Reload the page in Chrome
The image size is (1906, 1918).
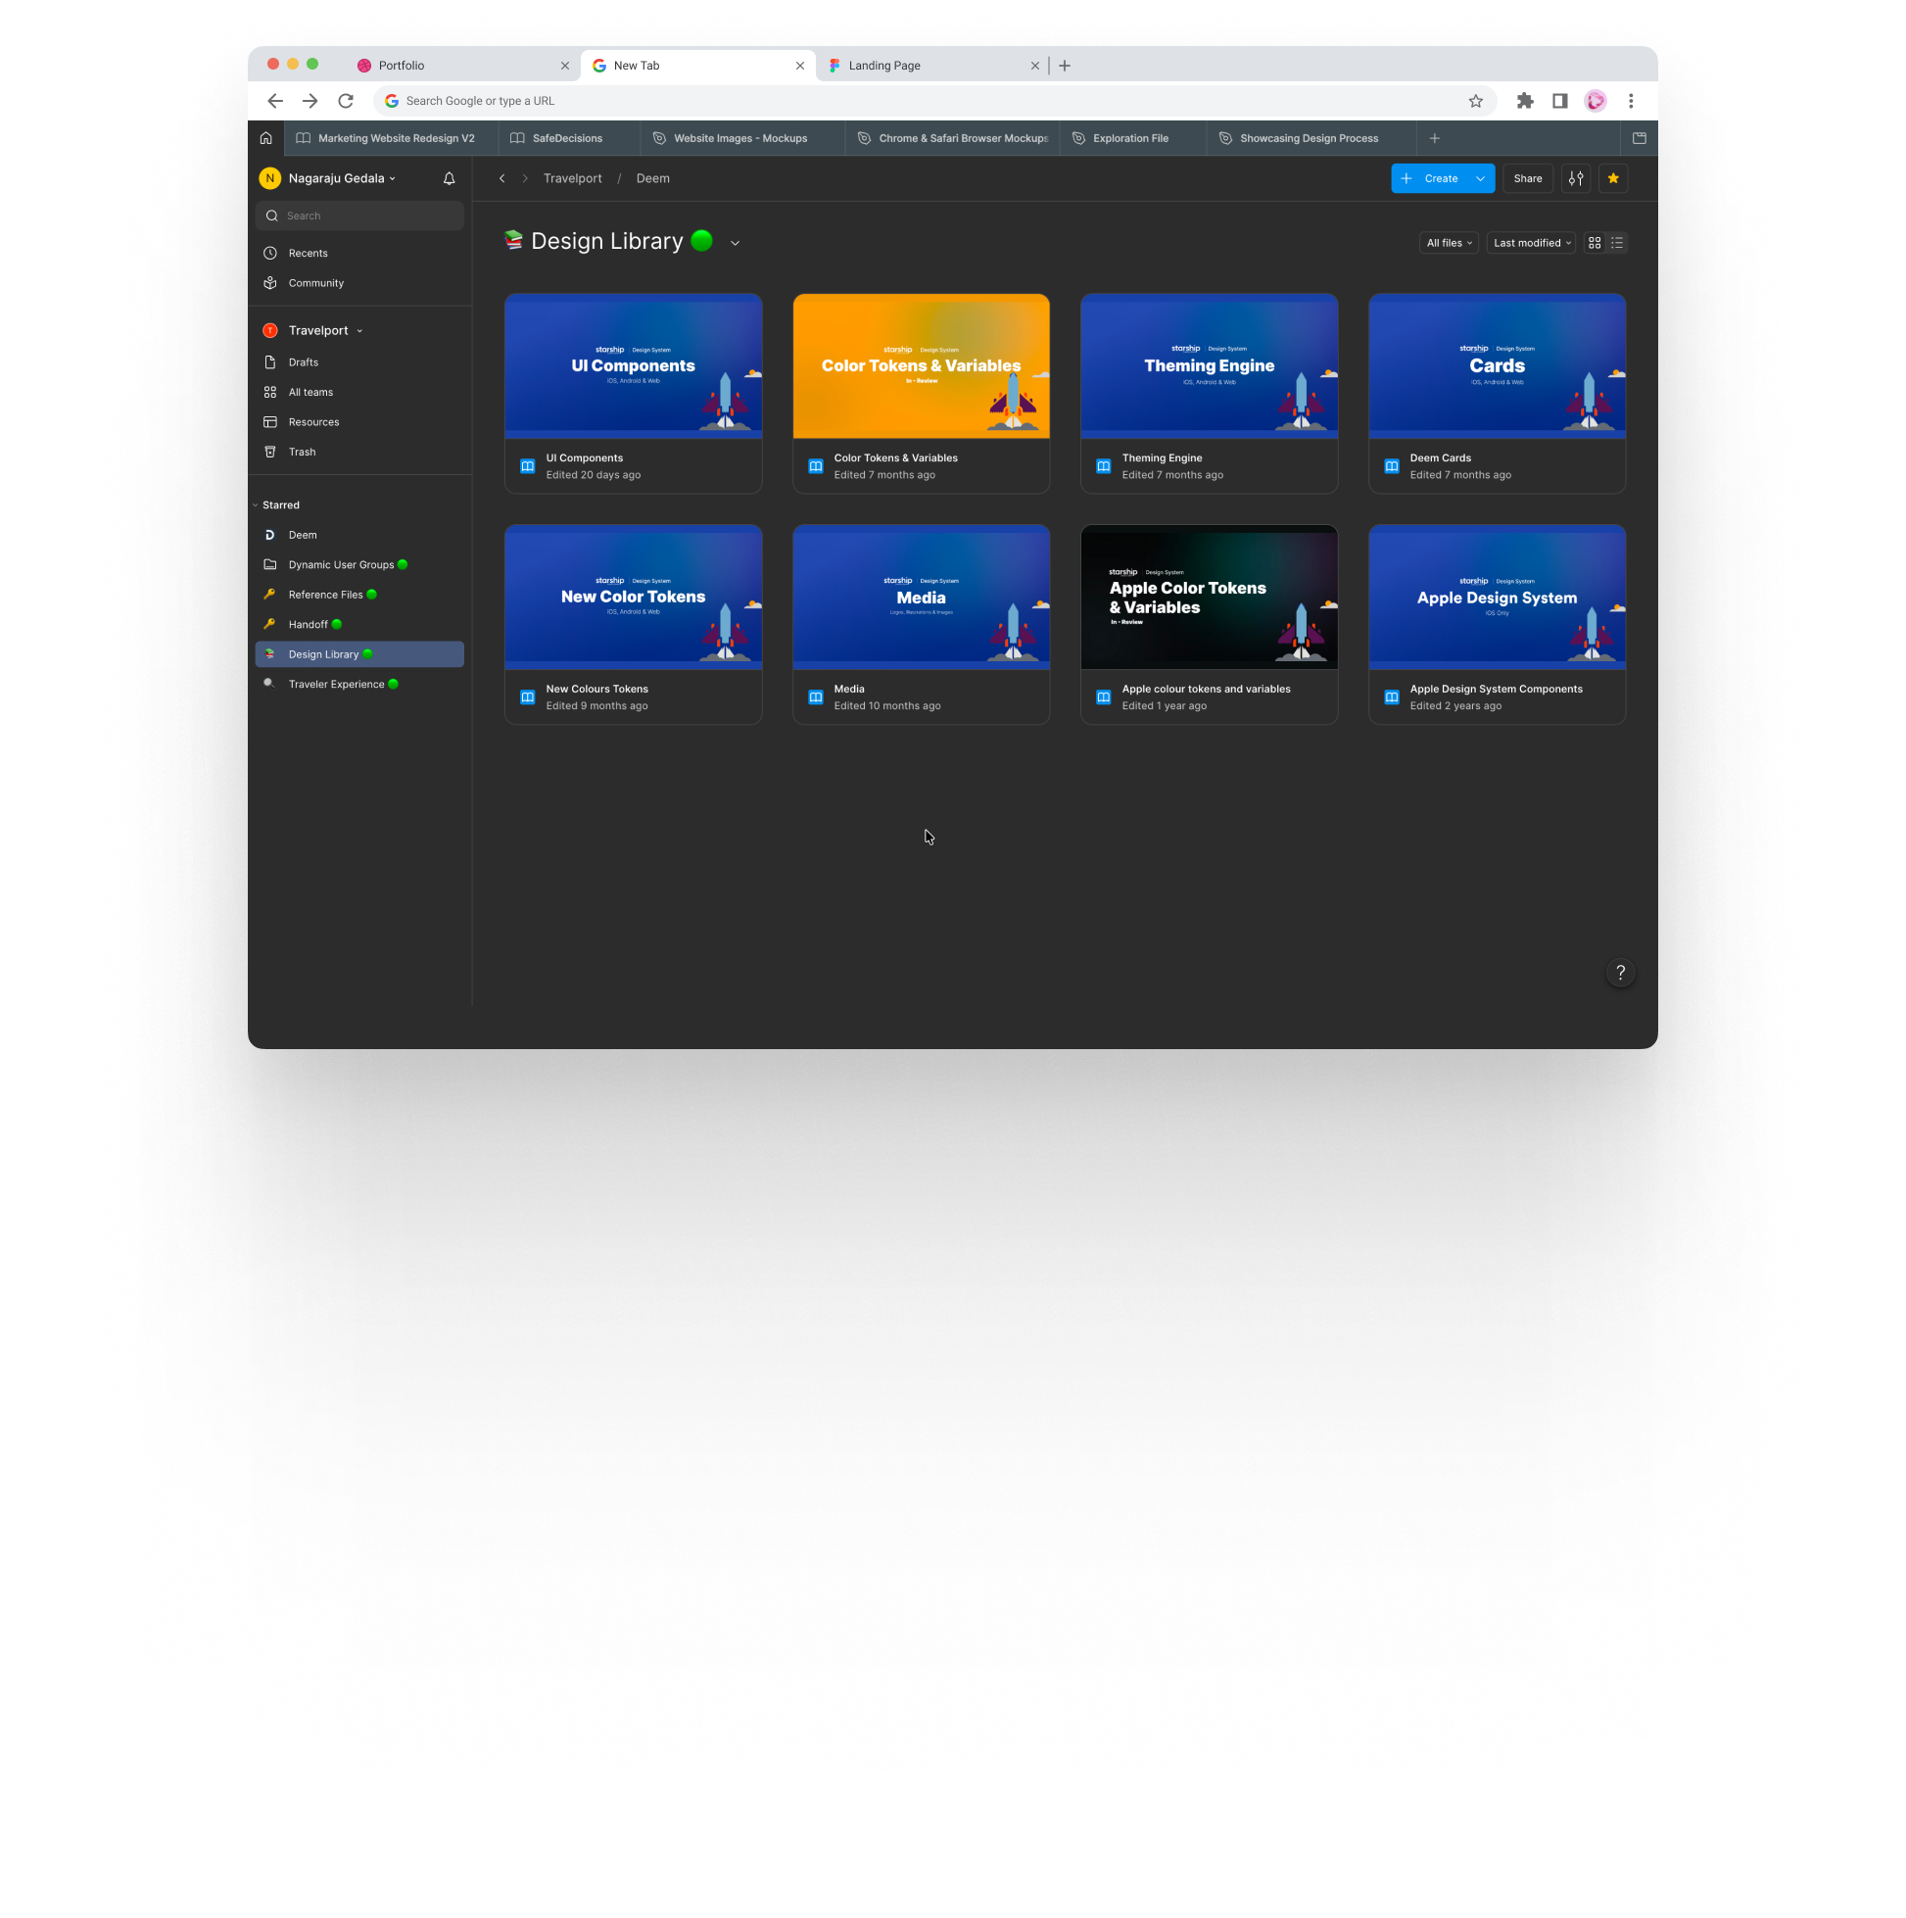[x=346, y=101]
